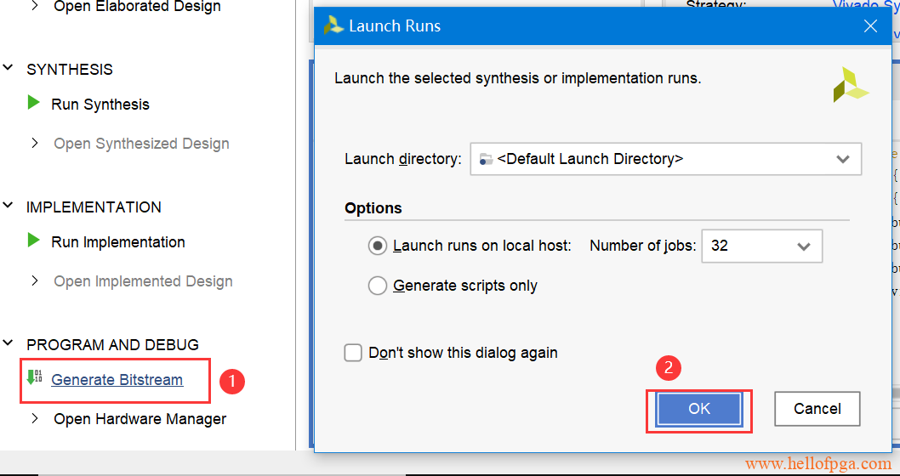Enable Don't show this dialog again
Image resolution: width=900 pixels, height=476 pixels.
click(353, 353)
